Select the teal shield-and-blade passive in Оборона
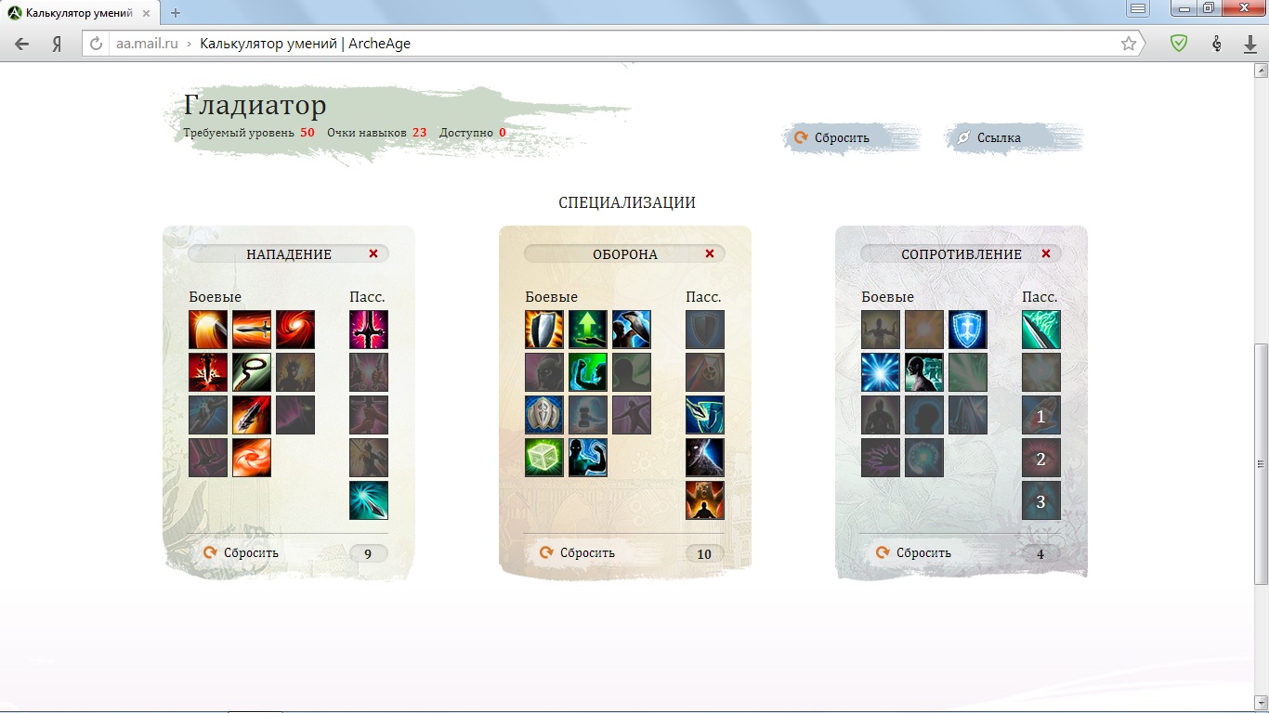The image size is (1269, 713). click(x=705, y=415)
